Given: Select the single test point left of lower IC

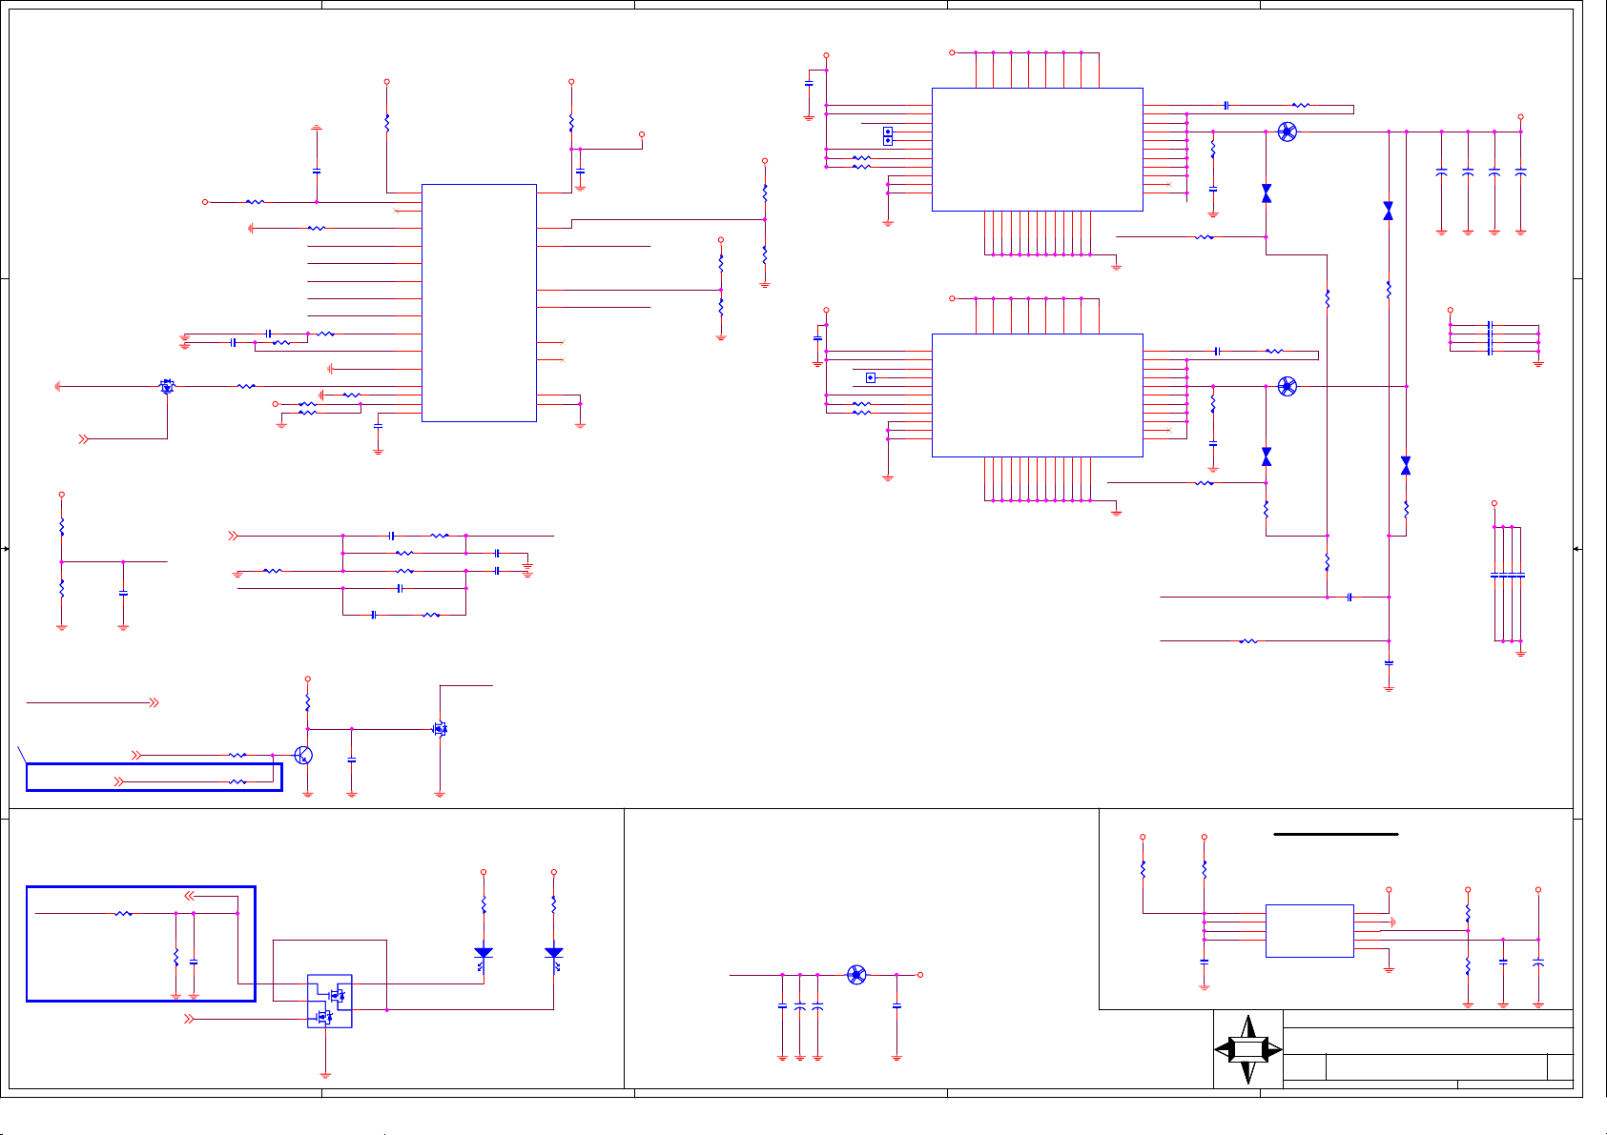Looking at the screenshot, I should click(870, 377).
